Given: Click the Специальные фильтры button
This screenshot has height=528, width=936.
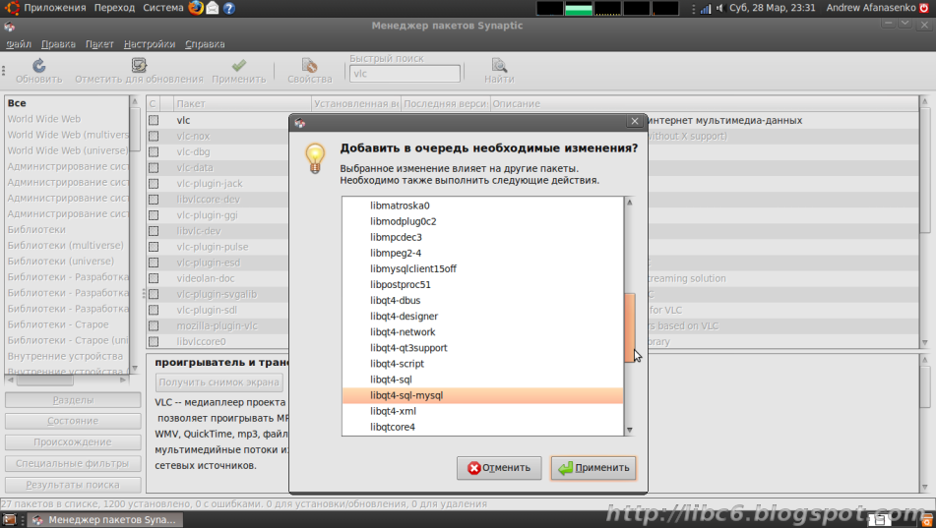Looking at the screenshot, I should [x=73, y=463].
